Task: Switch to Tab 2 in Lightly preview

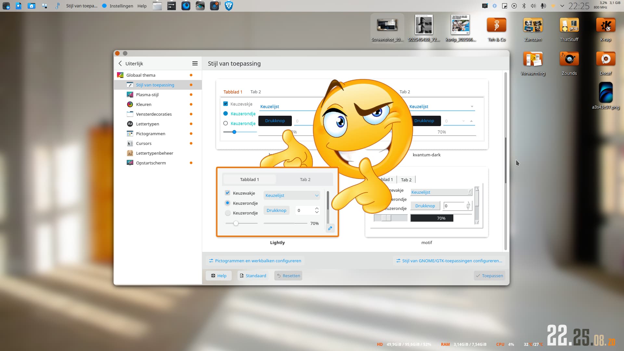Action: tap(305, 179)
